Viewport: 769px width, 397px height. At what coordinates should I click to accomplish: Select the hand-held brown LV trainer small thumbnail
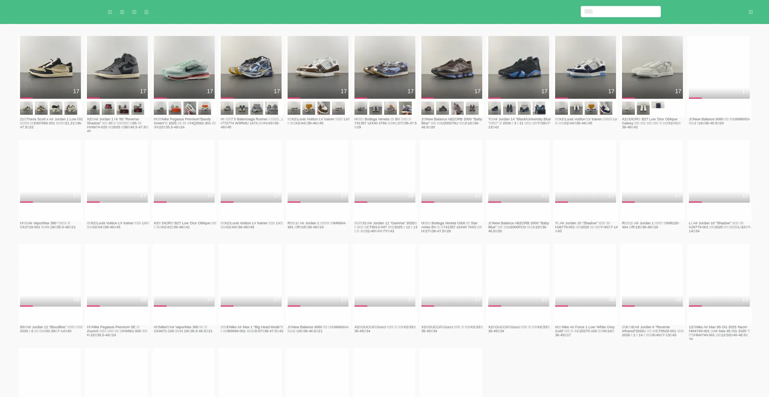tap(324, 108)
